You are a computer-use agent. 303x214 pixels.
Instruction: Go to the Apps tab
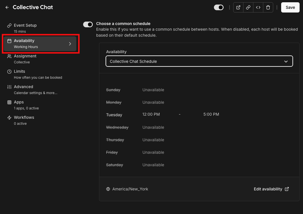pyautogui.click(x=40, y=105)
